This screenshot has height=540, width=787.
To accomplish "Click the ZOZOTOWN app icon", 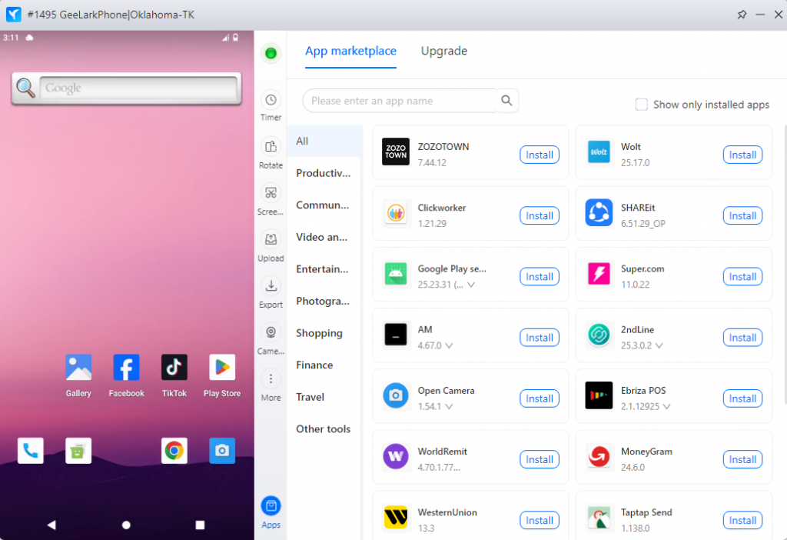I will 396,152.
